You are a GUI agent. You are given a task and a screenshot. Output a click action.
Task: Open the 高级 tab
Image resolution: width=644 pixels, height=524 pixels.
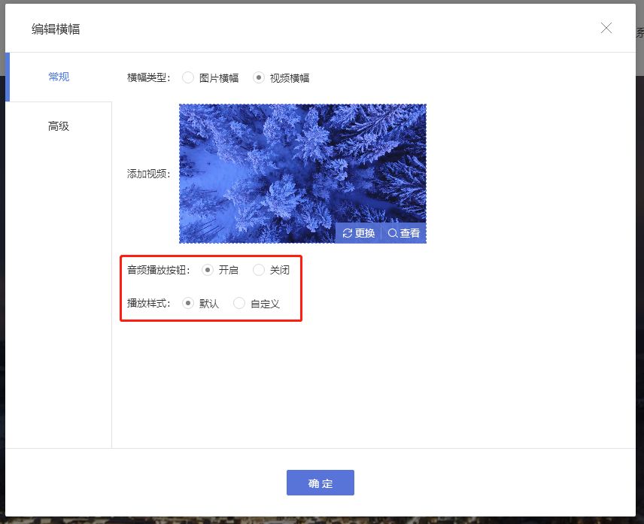click(59, 126)
